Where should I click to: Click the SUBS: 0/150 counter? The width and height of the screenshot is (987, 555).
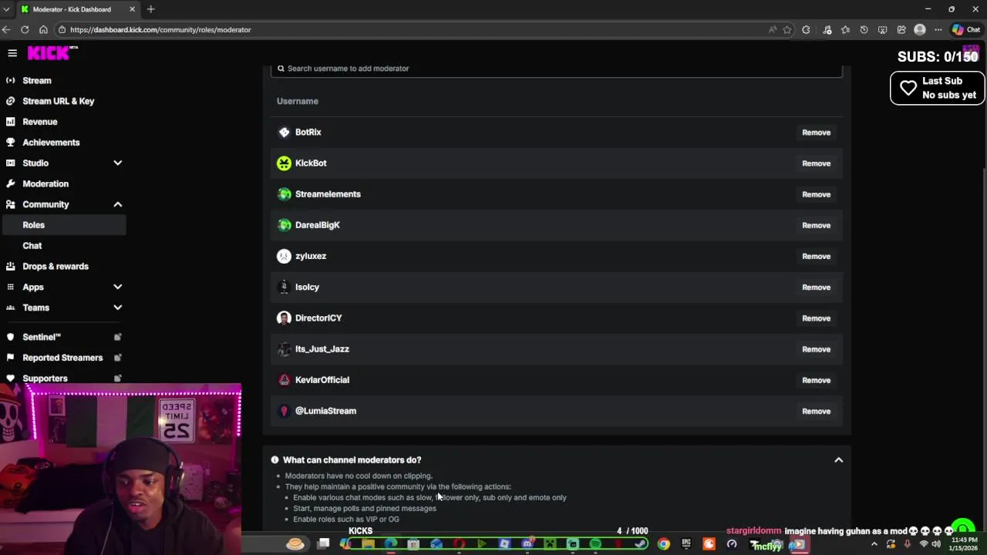click(938, 57)
